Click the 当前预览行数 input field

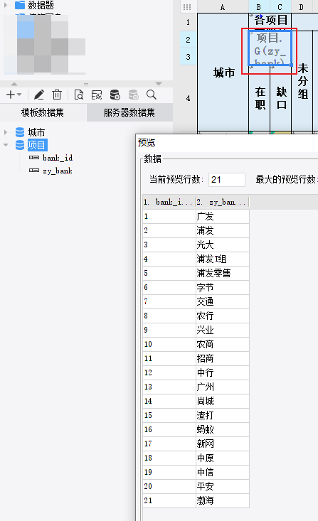pyautogui.click(x=227, y=180)
